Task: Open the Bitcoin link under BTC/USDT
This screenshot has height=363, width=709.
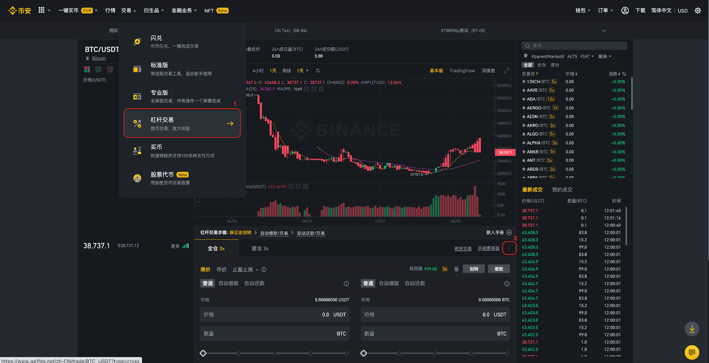Action: click(x=99, y=59)
